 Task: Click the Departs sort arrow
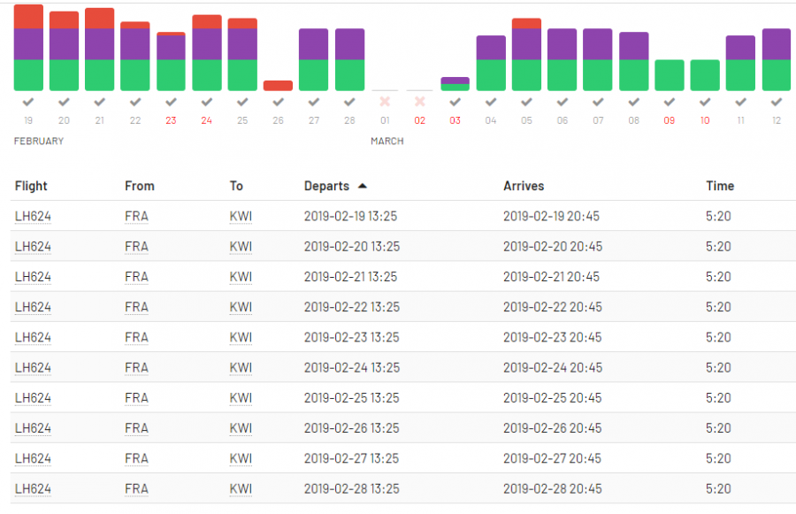click(x=362, y=187)
